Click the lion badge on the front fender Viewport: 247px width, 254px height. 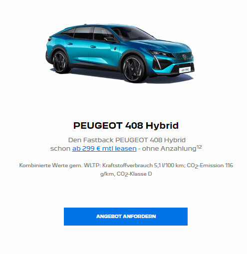(x=115, y=48)
